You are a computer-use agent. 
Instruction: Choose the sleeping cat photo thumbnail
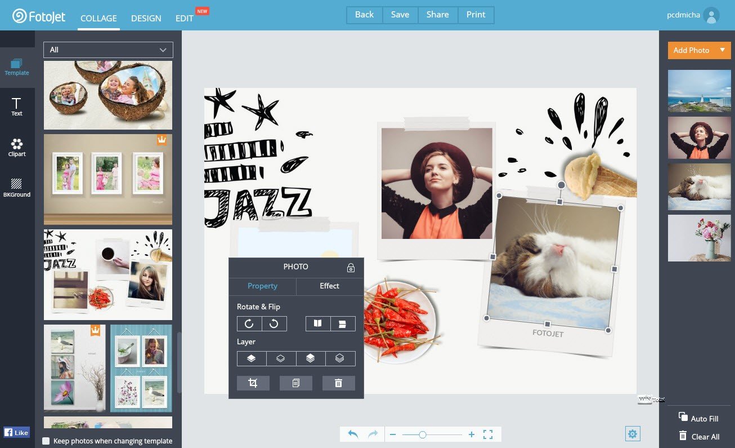point(700,187)
